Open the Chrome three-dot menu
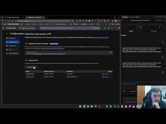 [x=119, y=21]
